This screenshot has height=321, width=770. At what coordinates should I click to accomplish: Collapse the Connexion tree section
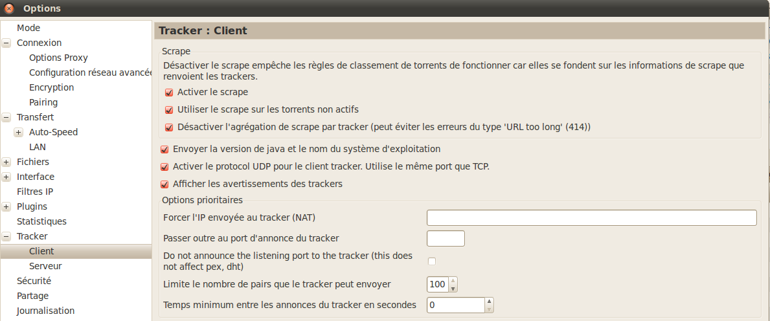point(6,43)
